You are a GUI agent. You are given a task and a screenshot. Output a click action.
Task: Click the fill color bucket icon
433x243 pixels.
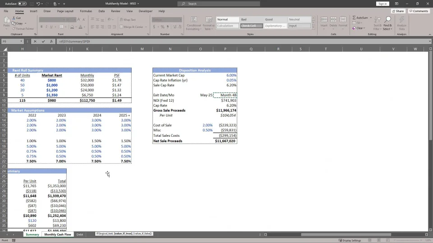pos(72,27)
